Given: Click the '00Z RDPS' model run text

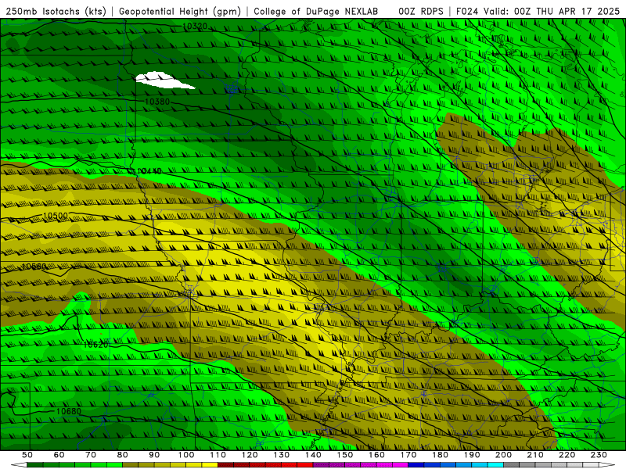Looking at the screenshot, I should pyautogui.click(x=421, y=12).
